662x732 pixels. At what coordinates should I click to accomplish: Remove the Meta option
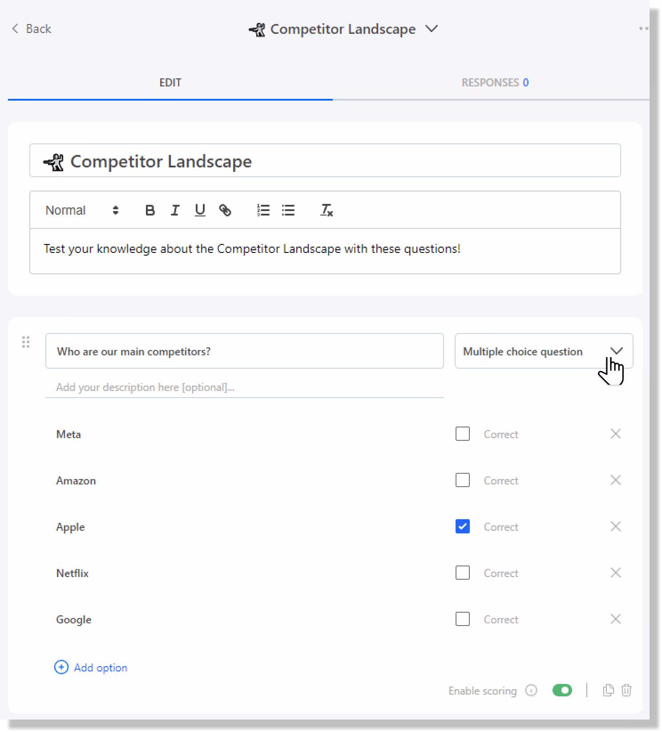(x=616, y=434)
